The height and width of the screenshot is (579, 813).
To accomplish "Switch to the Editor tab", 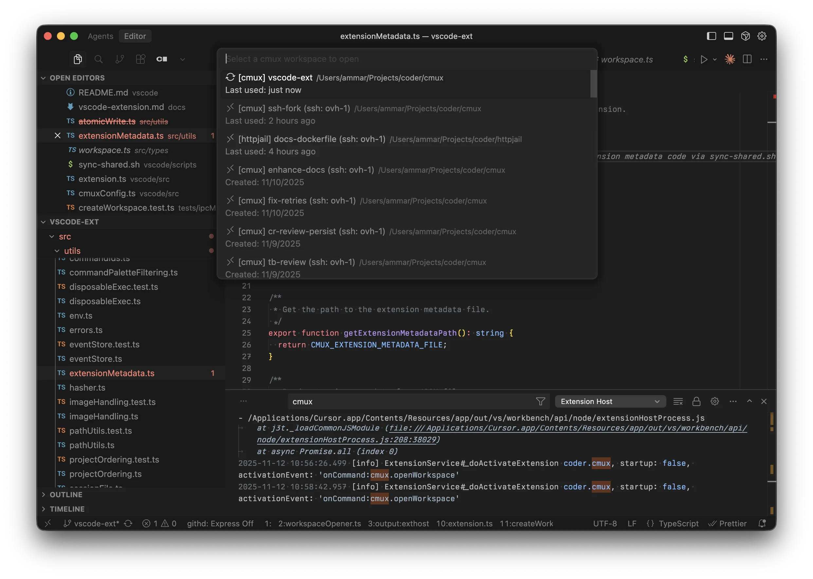I will click(x=135, y=36).
